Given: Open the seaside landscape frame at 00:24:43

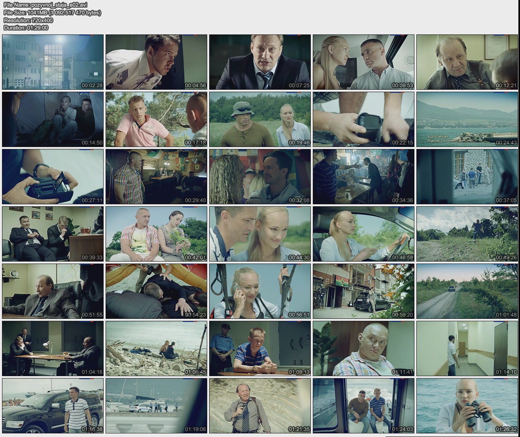Looking at the screenshot, I should pos(467,119).
